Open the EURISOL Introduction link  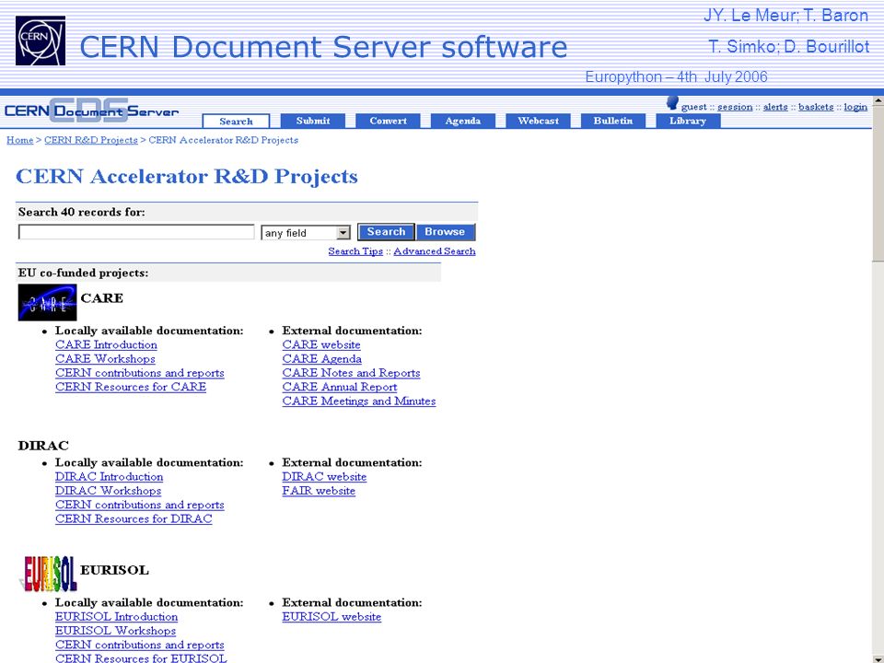pos(117,617)
